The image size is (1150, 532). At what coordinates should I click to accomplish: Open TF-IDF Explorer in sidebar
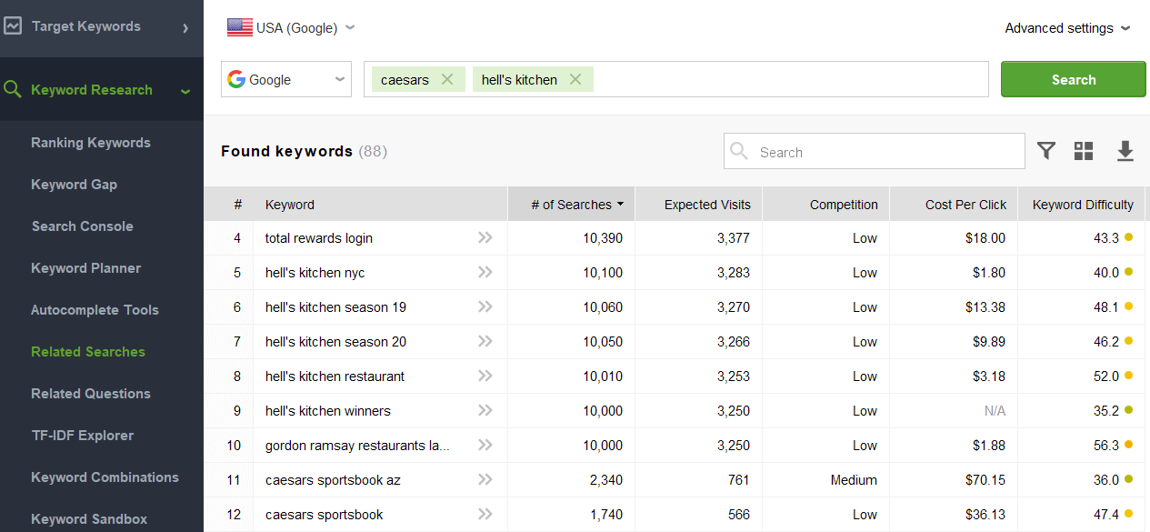click(82, 435)
